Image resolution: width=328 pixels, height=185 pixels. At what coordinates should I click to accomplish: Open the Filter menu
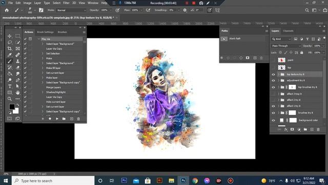tap(66, 3)
